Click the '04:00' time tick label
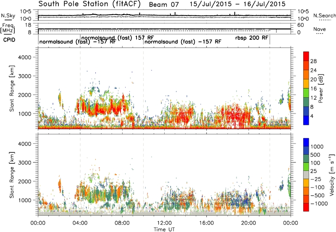 pyautogui.click(x=80, y=223)
